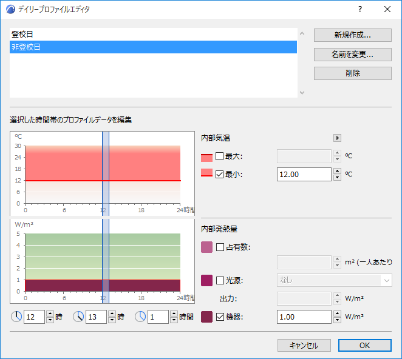
Task: Click the profile list scroll up arrow
Action: point(302,33)
